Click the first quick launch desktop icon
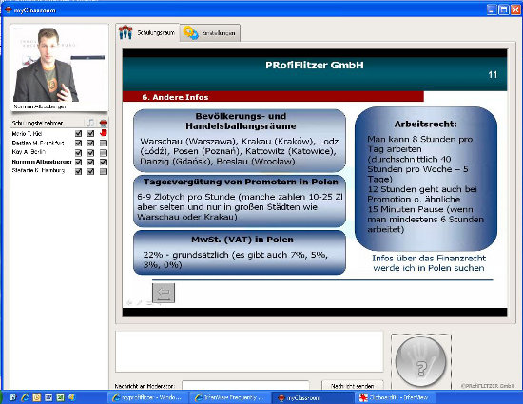This screenshot has height=404, width=523. [x=12, y=397]
